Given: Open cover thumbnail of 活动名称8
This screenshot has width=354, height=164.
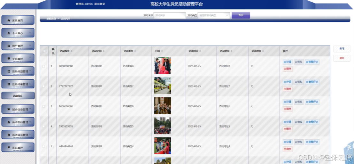Looking at the screenshot, I should pyautogui.click(x=163, y=66).
